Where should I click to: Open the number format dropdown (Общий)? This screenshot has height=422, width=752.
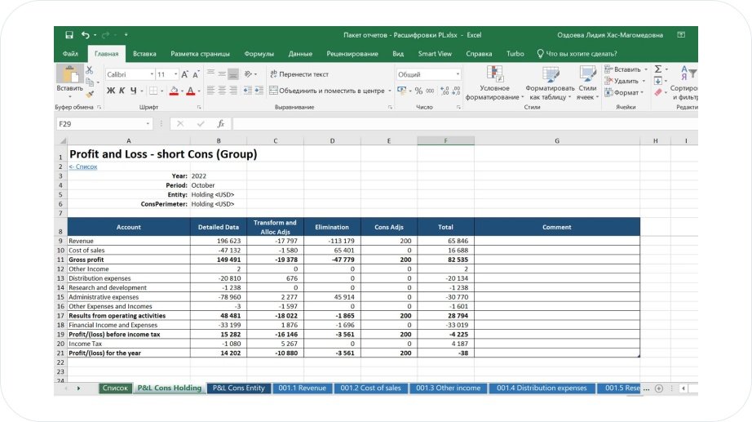pos(458,74)
